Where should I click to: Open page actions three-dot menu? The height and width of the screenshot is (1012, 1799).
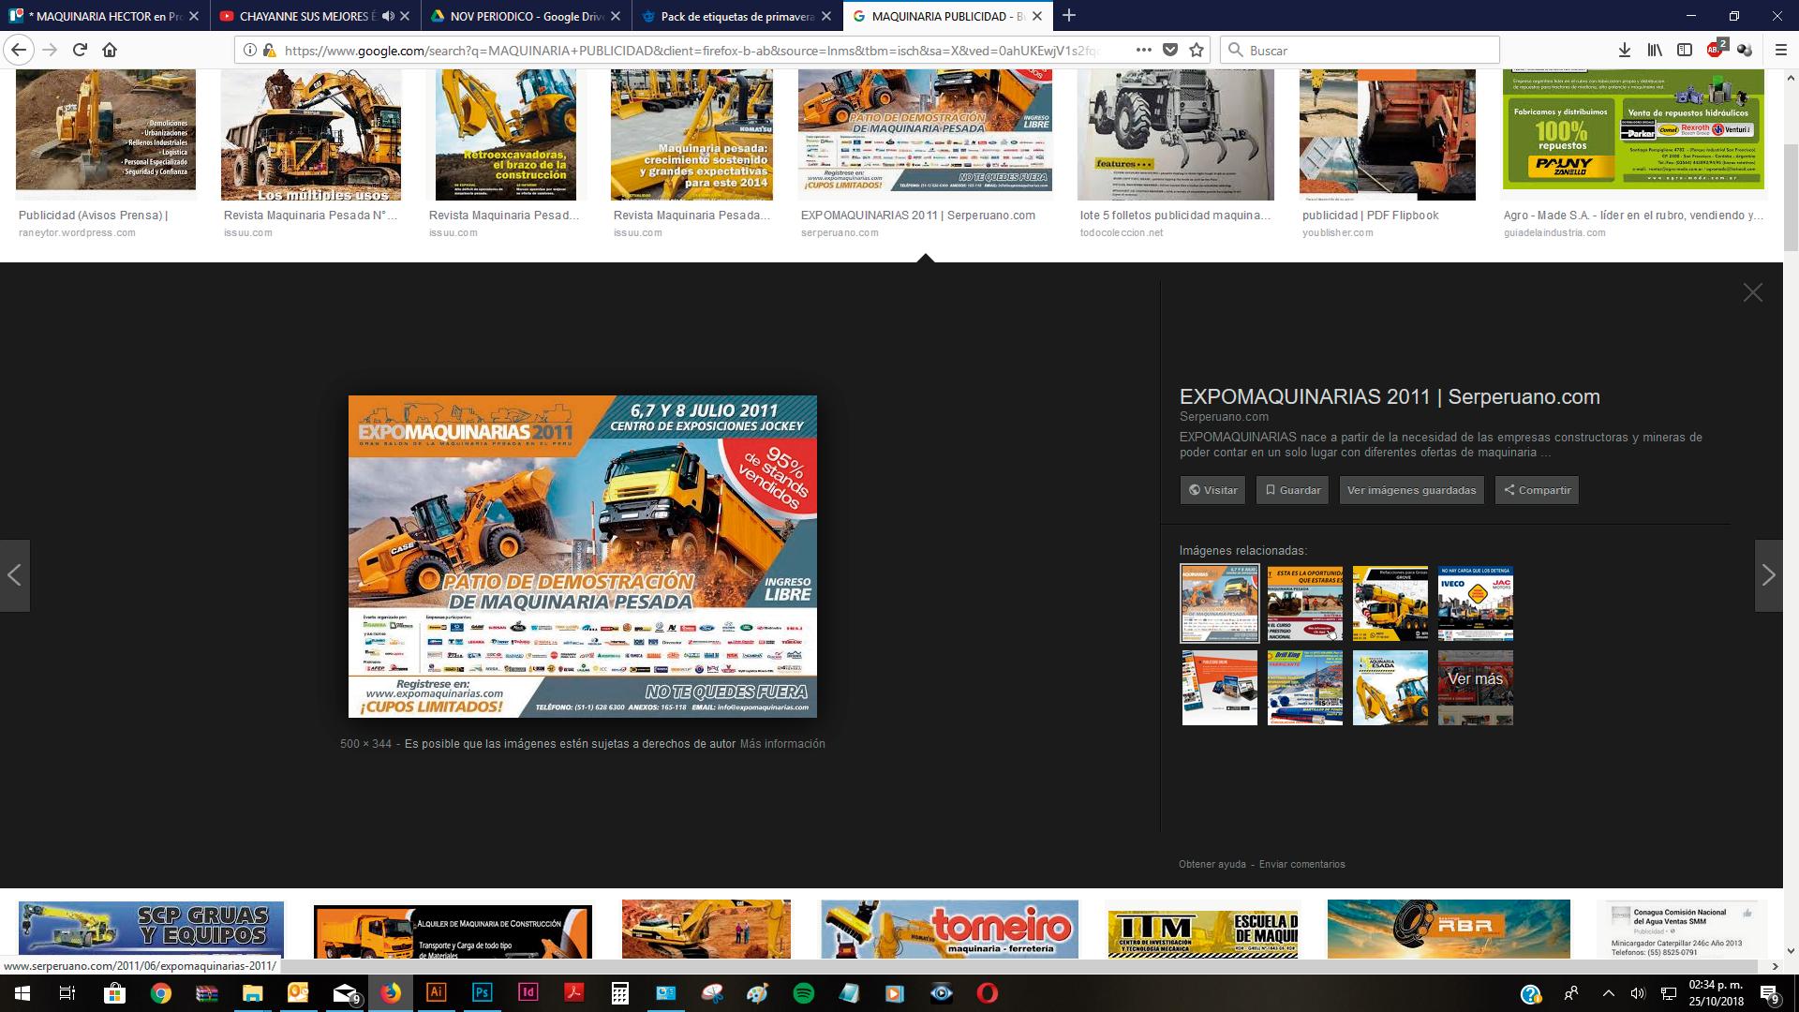[x=1143, y=51]
